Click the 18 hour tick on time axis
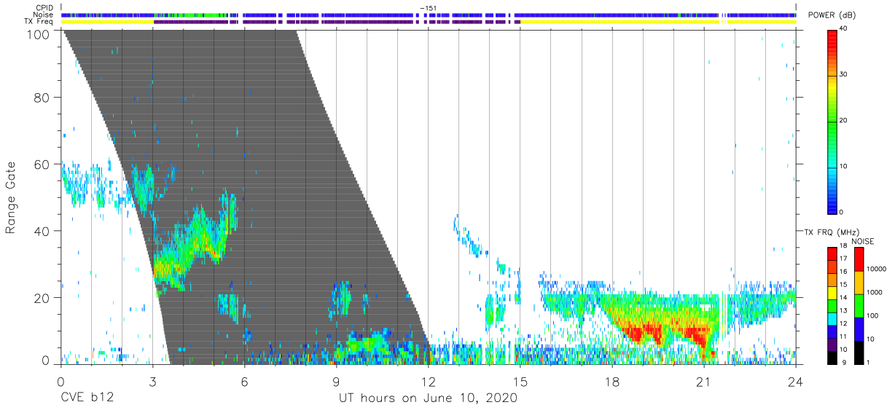Screen dimensions: 895x413 [612, 381]
